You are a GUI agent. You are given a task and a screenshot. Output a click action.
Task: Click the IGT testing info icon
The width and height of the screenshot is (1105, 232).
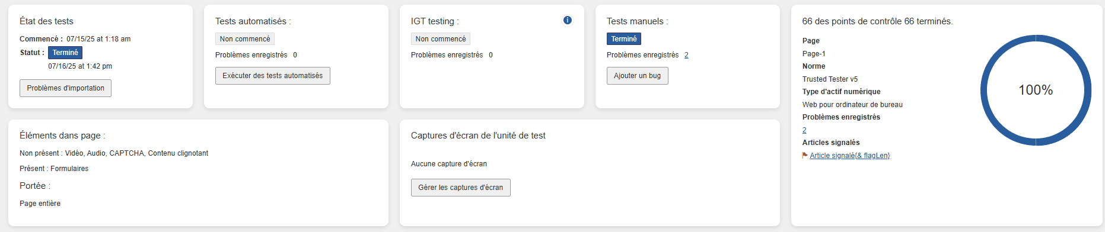tap(568, 20)
